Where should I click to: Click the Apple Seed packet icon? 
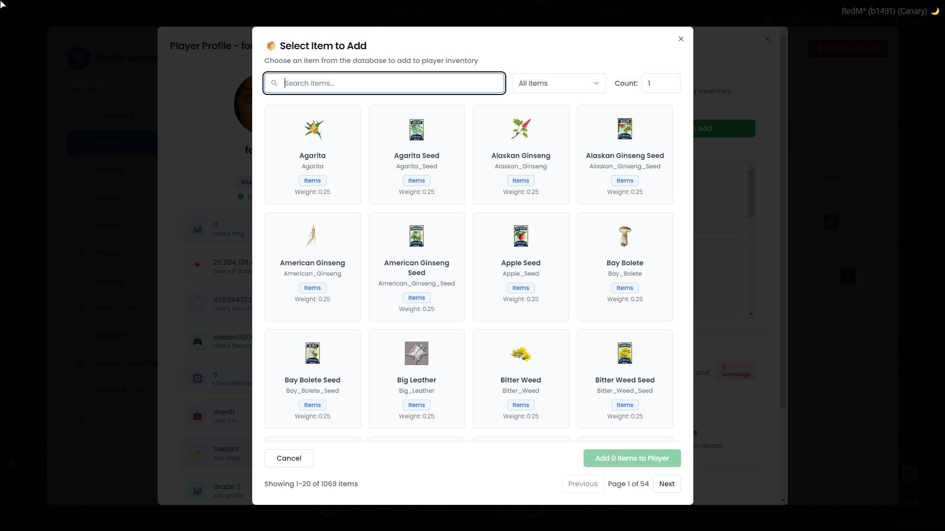click(x=521, y=236)
